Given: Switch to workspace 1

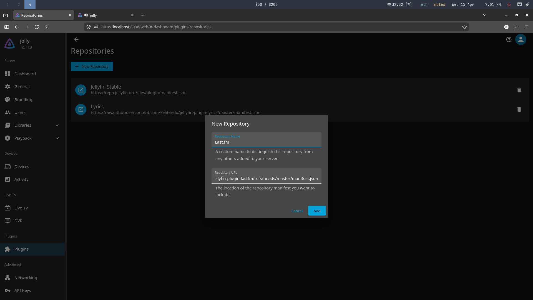Looking at the screenshot, I should pos(8,4).
